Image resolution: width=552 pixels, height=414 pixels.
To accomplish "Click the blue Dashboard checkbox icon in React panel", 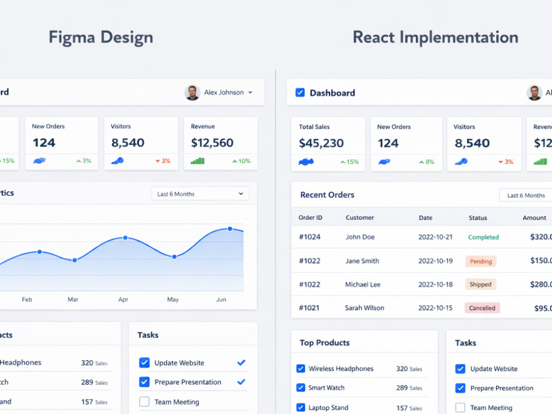I will click(x=300, y=93).
